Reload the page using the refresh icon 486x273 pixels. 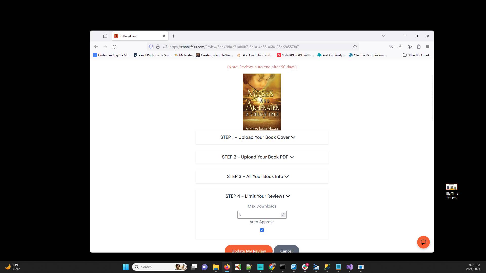[114, 47]
